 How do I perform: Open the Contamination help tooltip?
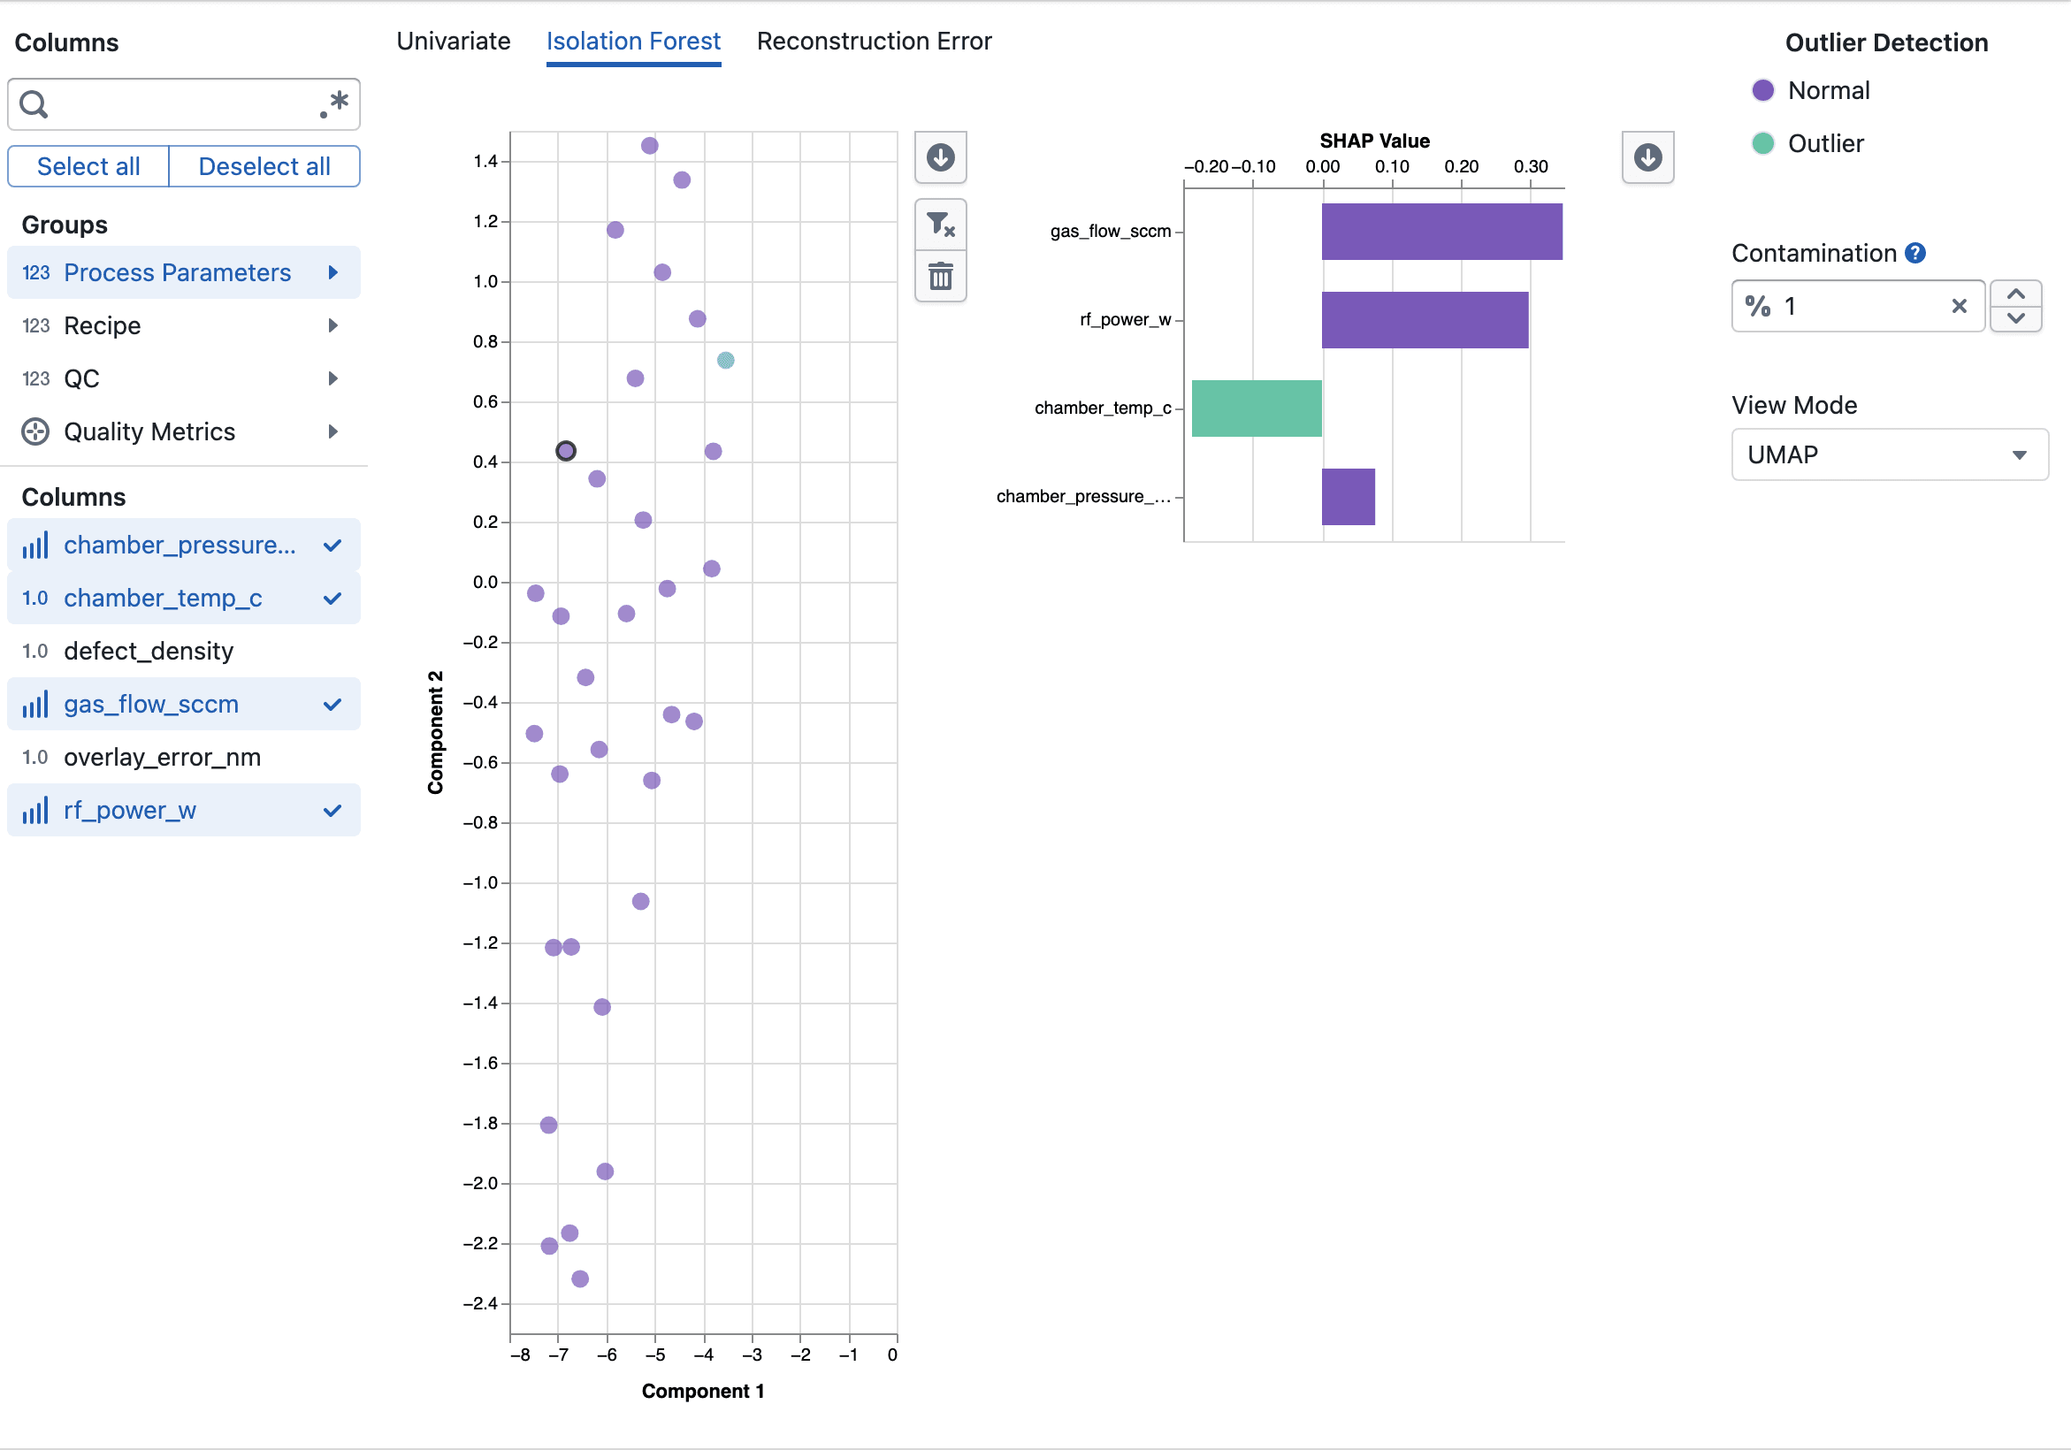[x=1916, y=254]
